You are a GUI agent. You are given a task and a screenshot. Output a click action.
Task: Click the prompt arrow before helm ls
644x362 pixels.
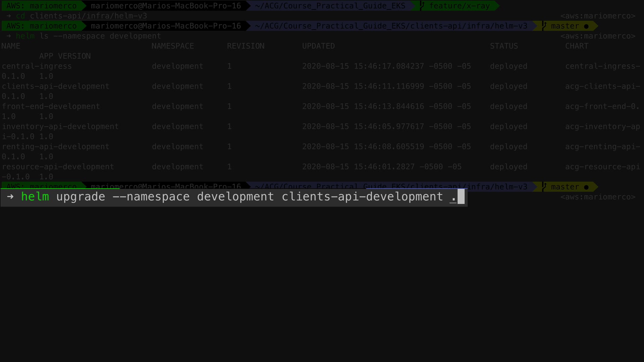coord(8,36)
